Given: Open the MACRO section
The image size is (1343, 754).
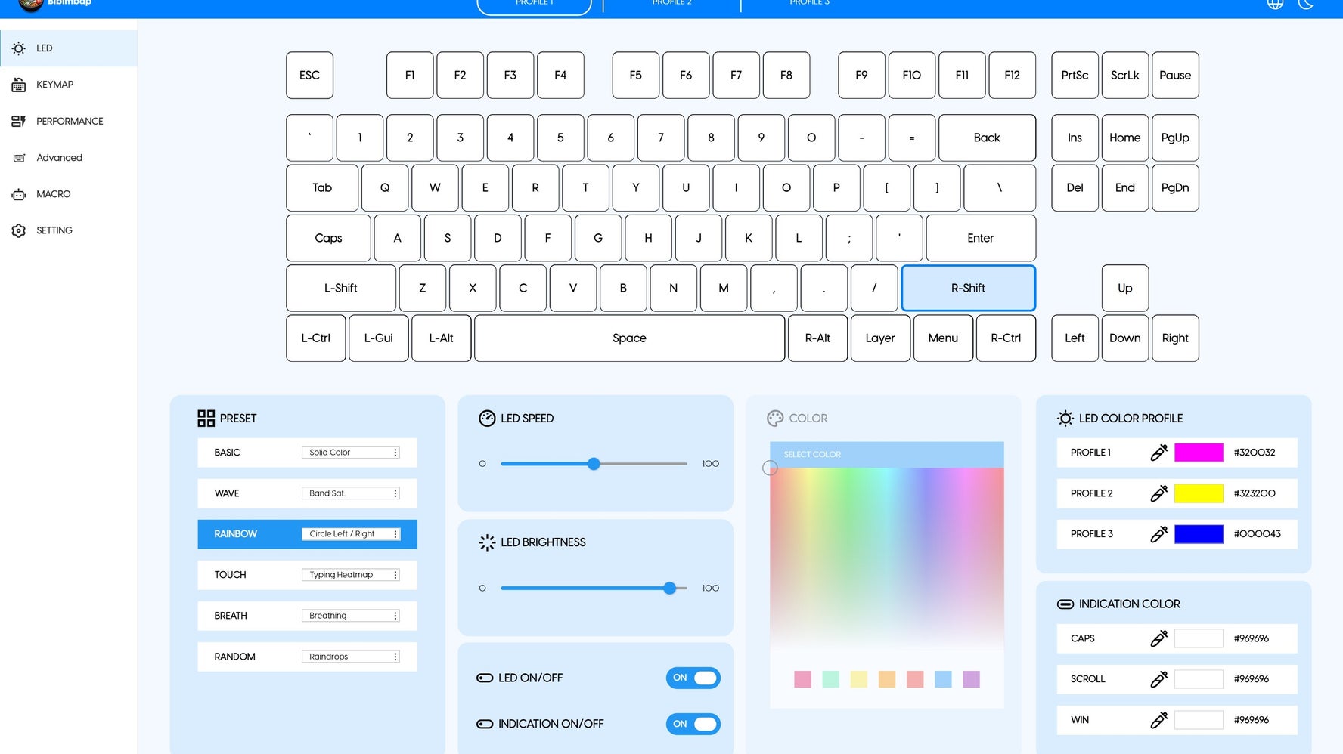Looking at the screenshot, I should point(69,194).
